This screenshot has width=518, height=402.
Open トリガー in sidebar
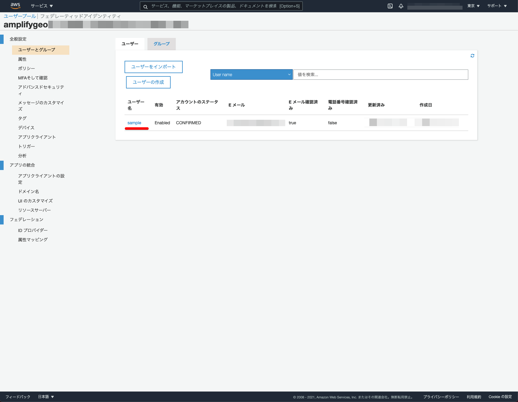tap(27, 147)
